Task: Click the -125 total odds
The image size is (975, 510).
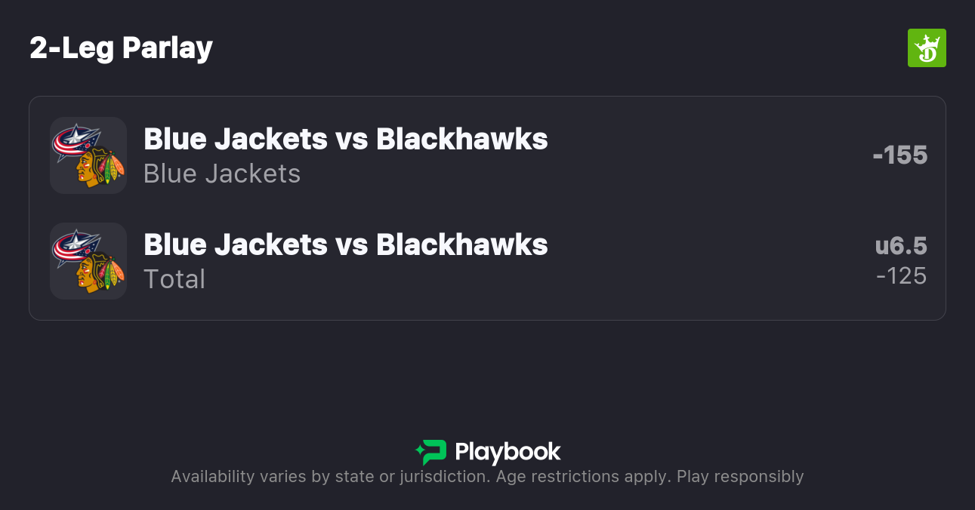Action: [x=901, y=276]
